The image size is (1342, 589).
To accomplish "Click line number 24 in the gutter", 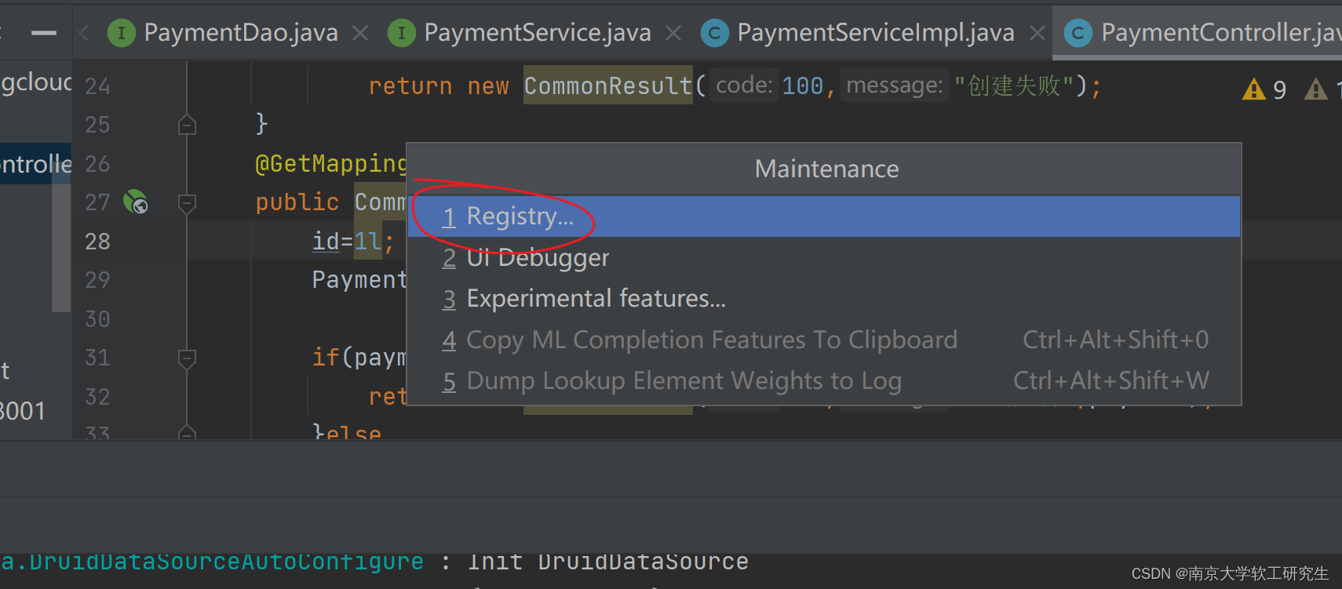I will pos(97,86).
